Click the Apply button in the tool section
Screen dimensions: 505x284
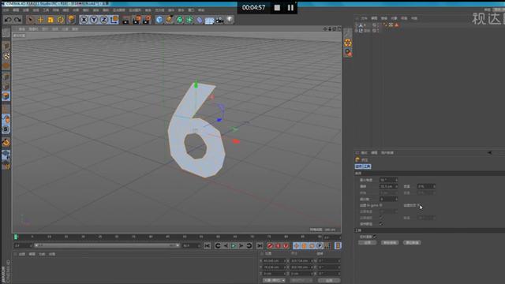[x=368, y=243]
